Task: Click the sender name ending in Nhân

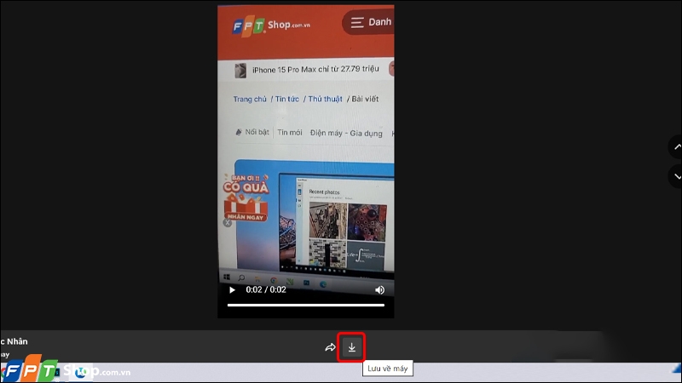Action: pyautogui.click(x=14, y=342)
